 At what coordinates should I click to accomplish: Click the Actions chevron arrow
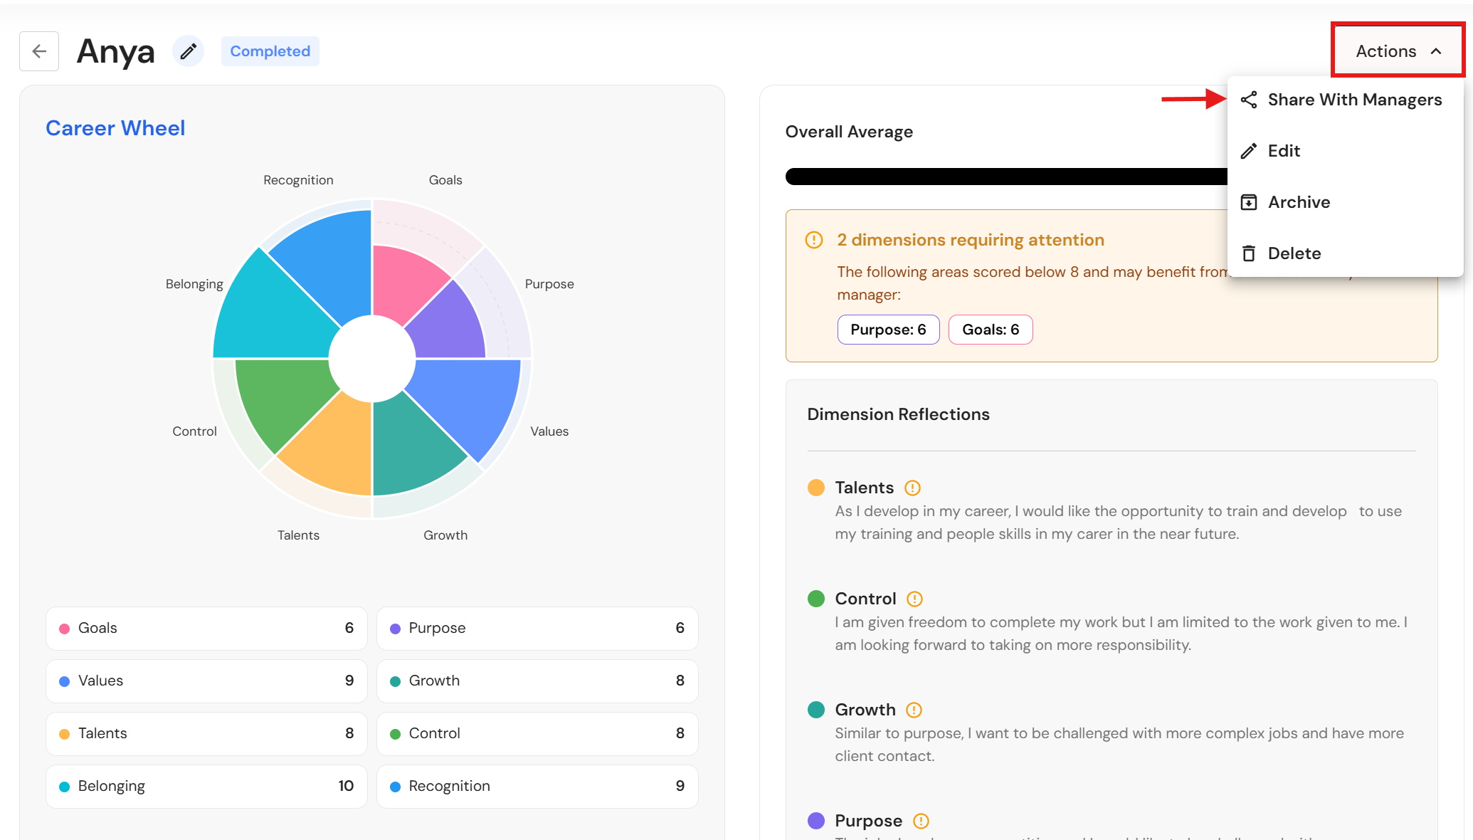click(x=1436, y=51)
